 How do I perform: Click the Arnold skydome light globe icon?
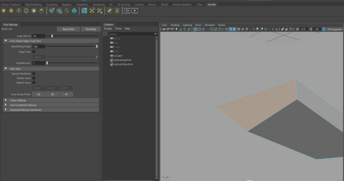click(27, 10)
